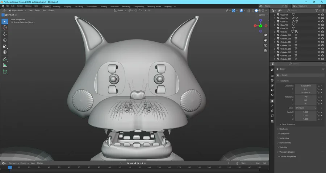Click the zoom view magnifier icon
326x173 pixels.
265,35
